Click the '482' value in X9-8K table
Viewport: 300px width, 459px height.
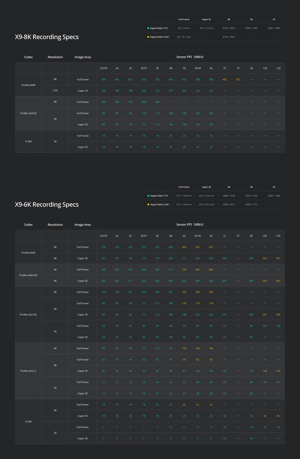pos(225,79)
